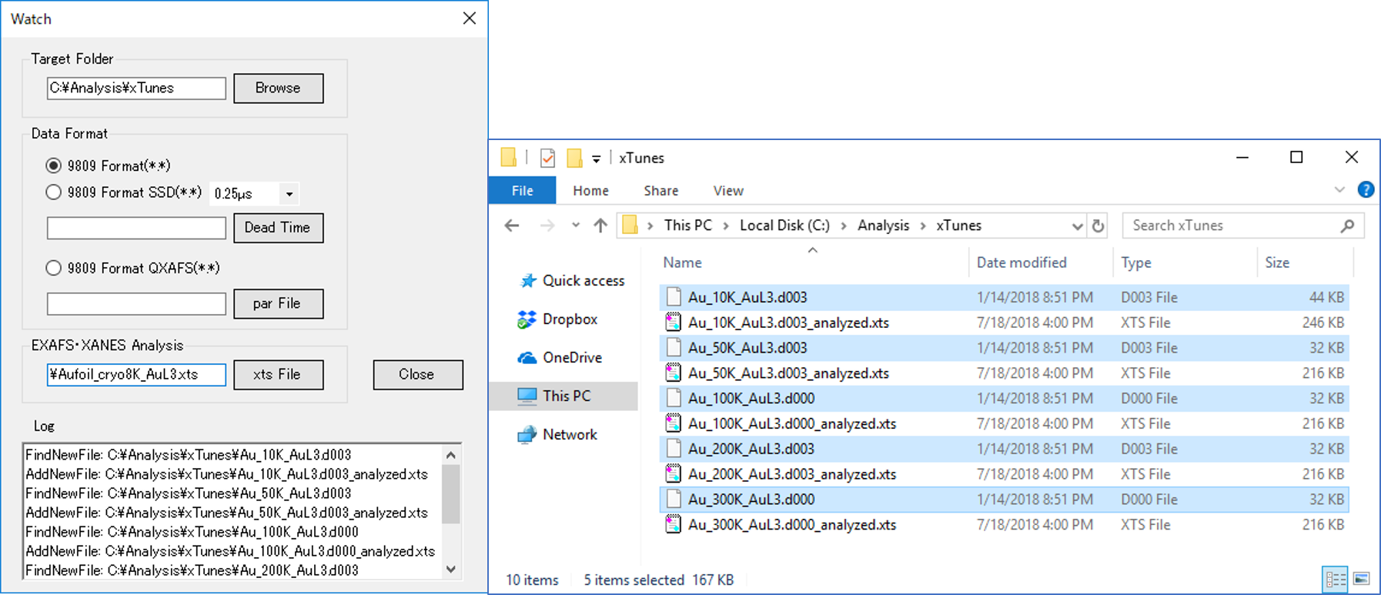Select the 9809 Format(**) radio button
Viewport: 1381px width, 595px height.
[x=53, y=165]
